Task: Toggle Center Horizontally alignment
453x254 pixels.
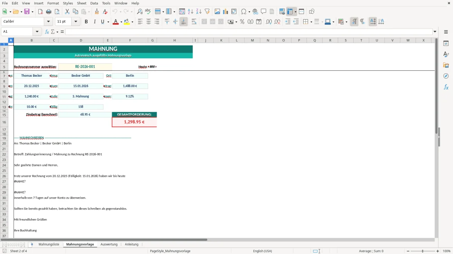Action: pos(148,22)
